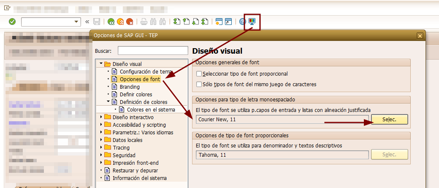439x188 pixels.
Task: Click the Tracing folder icon
Action: pyautogui.click(x=108, y=147)
